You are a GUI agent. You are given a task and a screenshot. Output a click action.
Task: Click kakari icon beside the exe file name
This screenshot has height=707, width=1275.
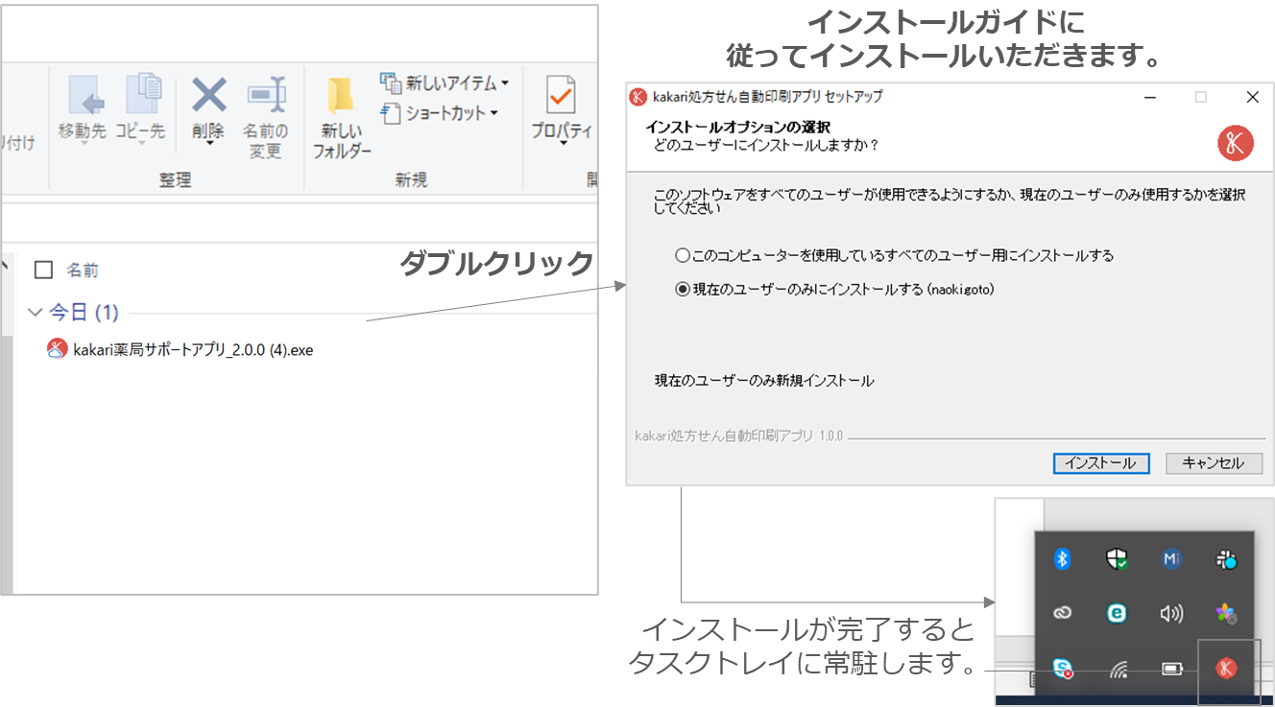pyautogui.click(x=57, y=349)
